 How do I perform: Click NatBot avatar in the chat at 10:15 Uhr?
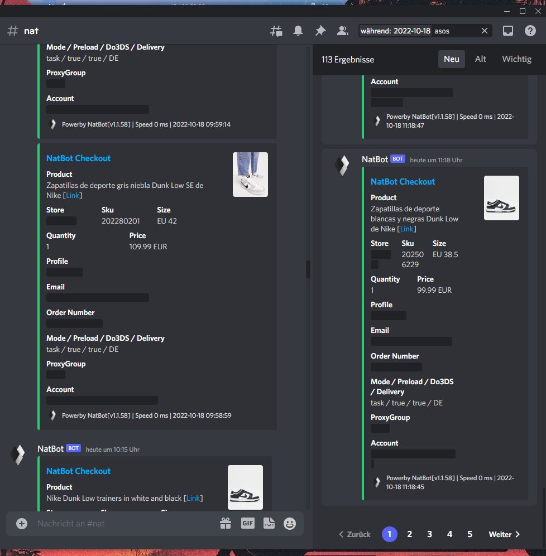18,455
